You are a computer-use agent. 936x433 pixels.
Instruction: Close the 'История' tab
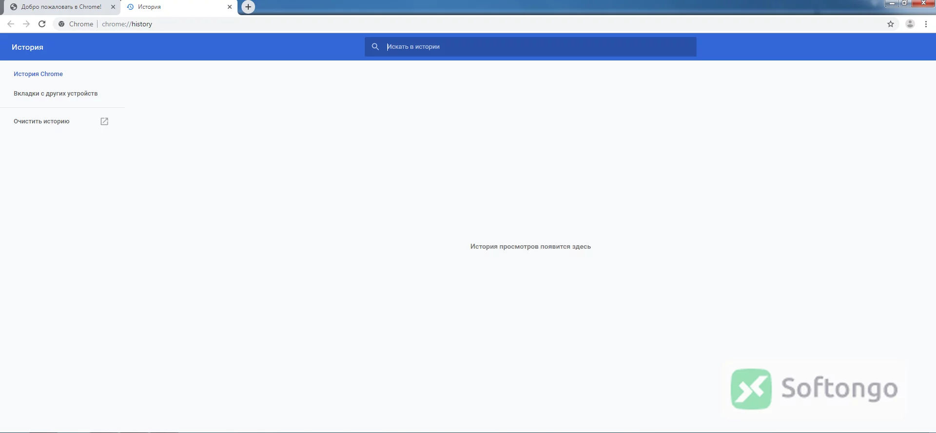coord(230,7)
